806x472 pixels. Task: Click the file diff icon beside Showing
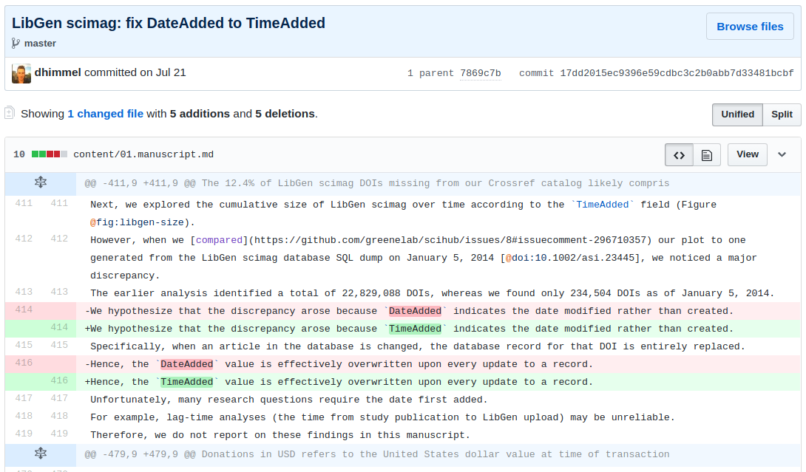pyautogui.click(x=10, y=112)
